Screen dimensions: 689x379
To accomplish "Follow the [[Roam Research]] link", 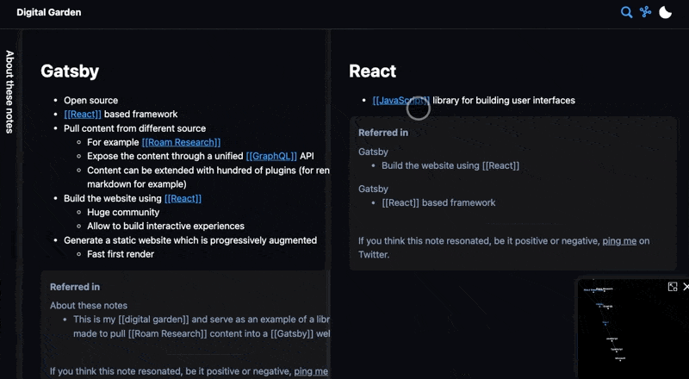I will click(x=181, y=142).
